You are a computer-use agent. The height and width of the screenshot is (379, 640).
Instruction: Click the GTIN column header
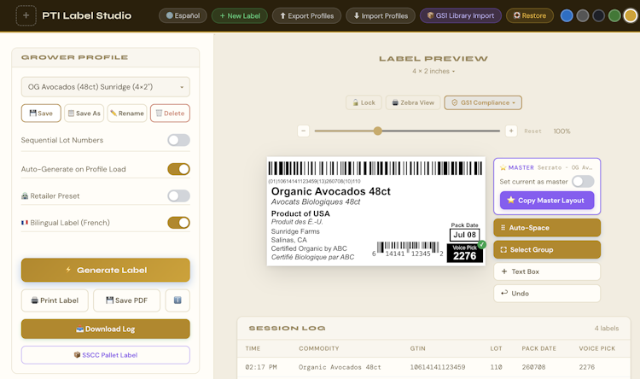tap(417, 348)
